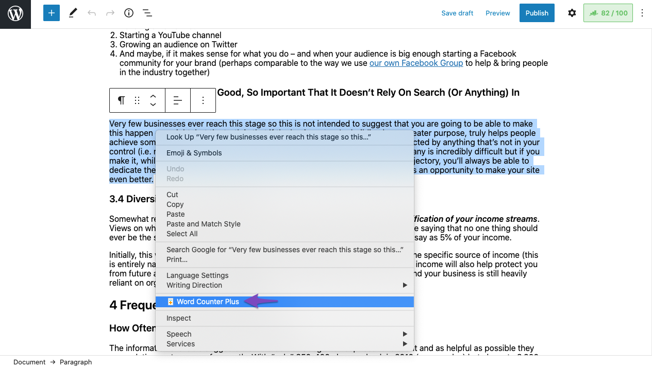Click the WordPress logo icon
The image size is (652, 368).
(15, 14)
